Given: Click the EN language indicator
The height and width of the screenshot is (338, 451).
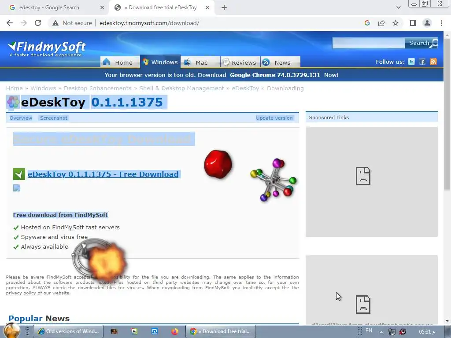Looking at the screenshot, I should tap(369, 331).
